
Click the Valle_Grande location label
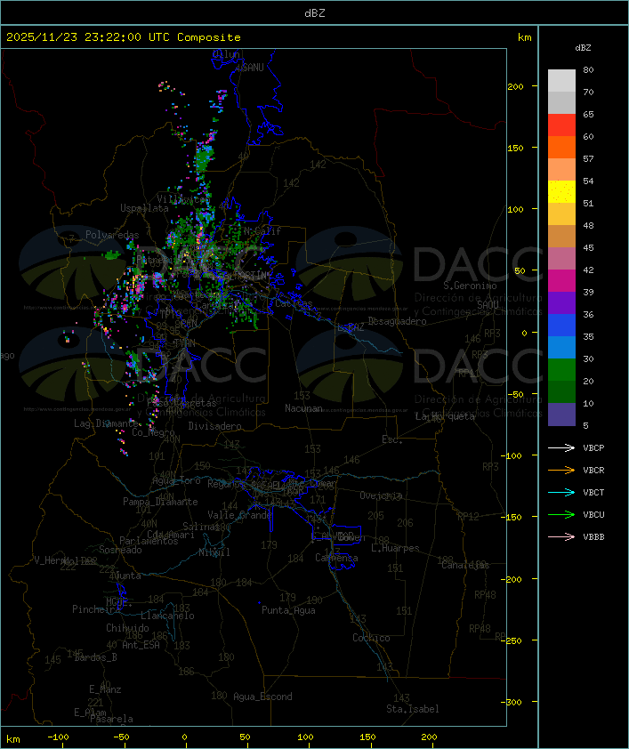coord(239,515)
